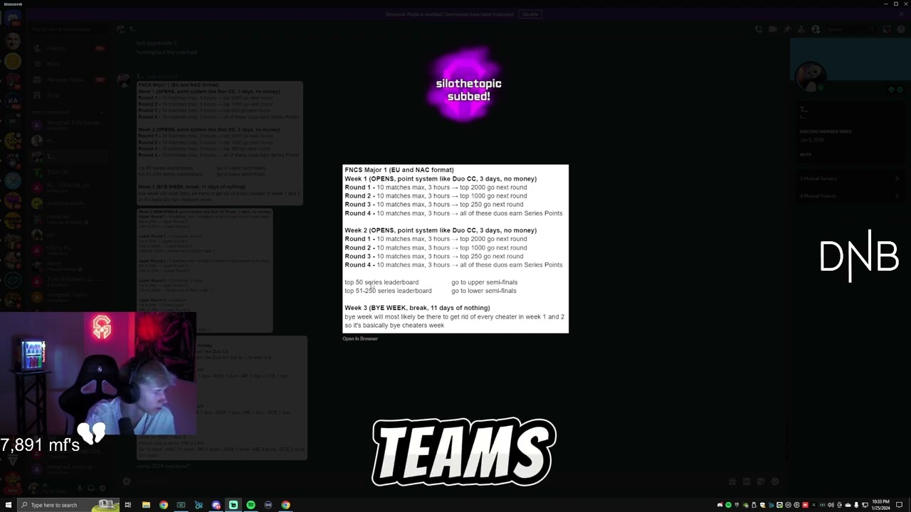Expand the Mutual Friends row in profile panel
This screenshot has width=911, height=512.
(x=850, y=196)
